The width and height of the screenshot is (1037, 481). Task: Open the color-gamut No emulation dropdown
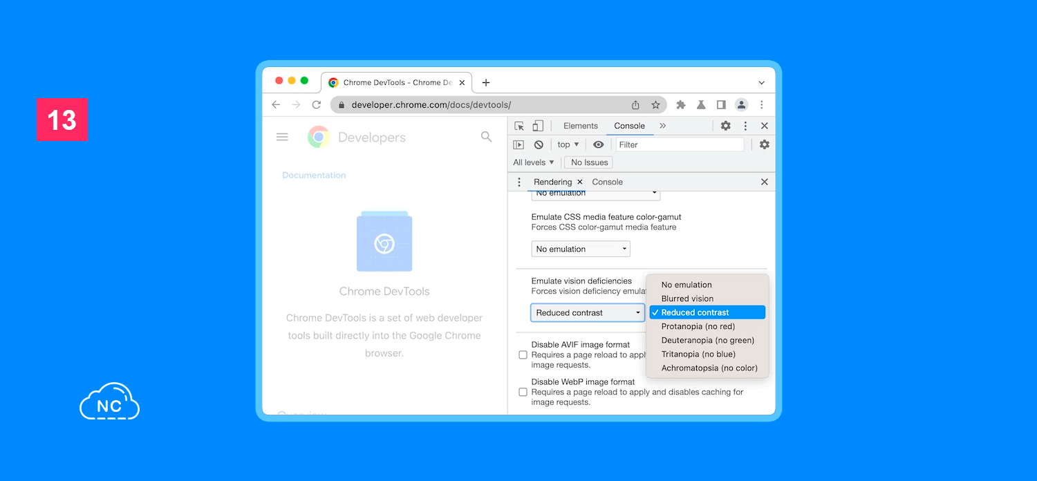tap(581, 249)
